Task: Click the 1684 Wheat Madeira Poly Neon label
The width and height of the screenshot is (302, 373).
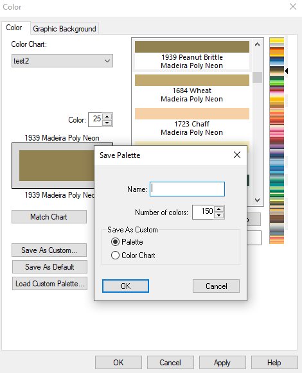Action: 192,94
